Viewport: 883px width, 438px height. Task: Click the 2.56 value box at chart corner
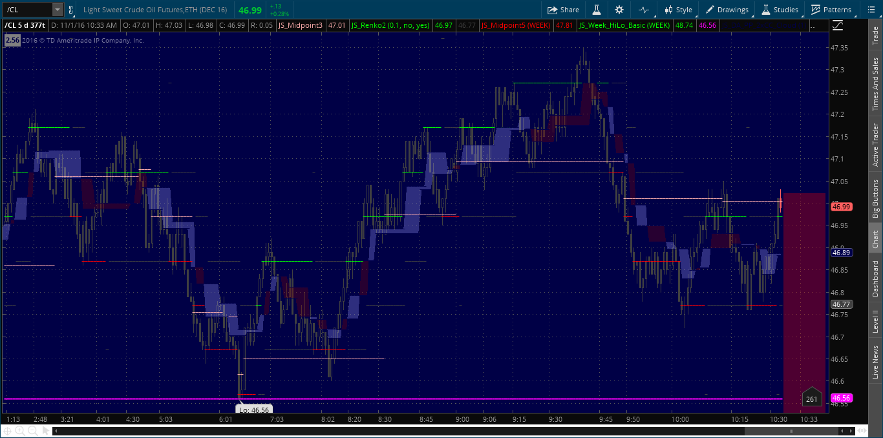pos(12,40)
